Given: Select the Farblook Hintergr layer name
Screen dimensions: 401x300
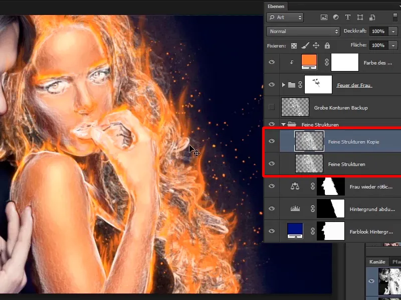Looking at the screenshot, I should pyautogui.click(x=371, y=231).
